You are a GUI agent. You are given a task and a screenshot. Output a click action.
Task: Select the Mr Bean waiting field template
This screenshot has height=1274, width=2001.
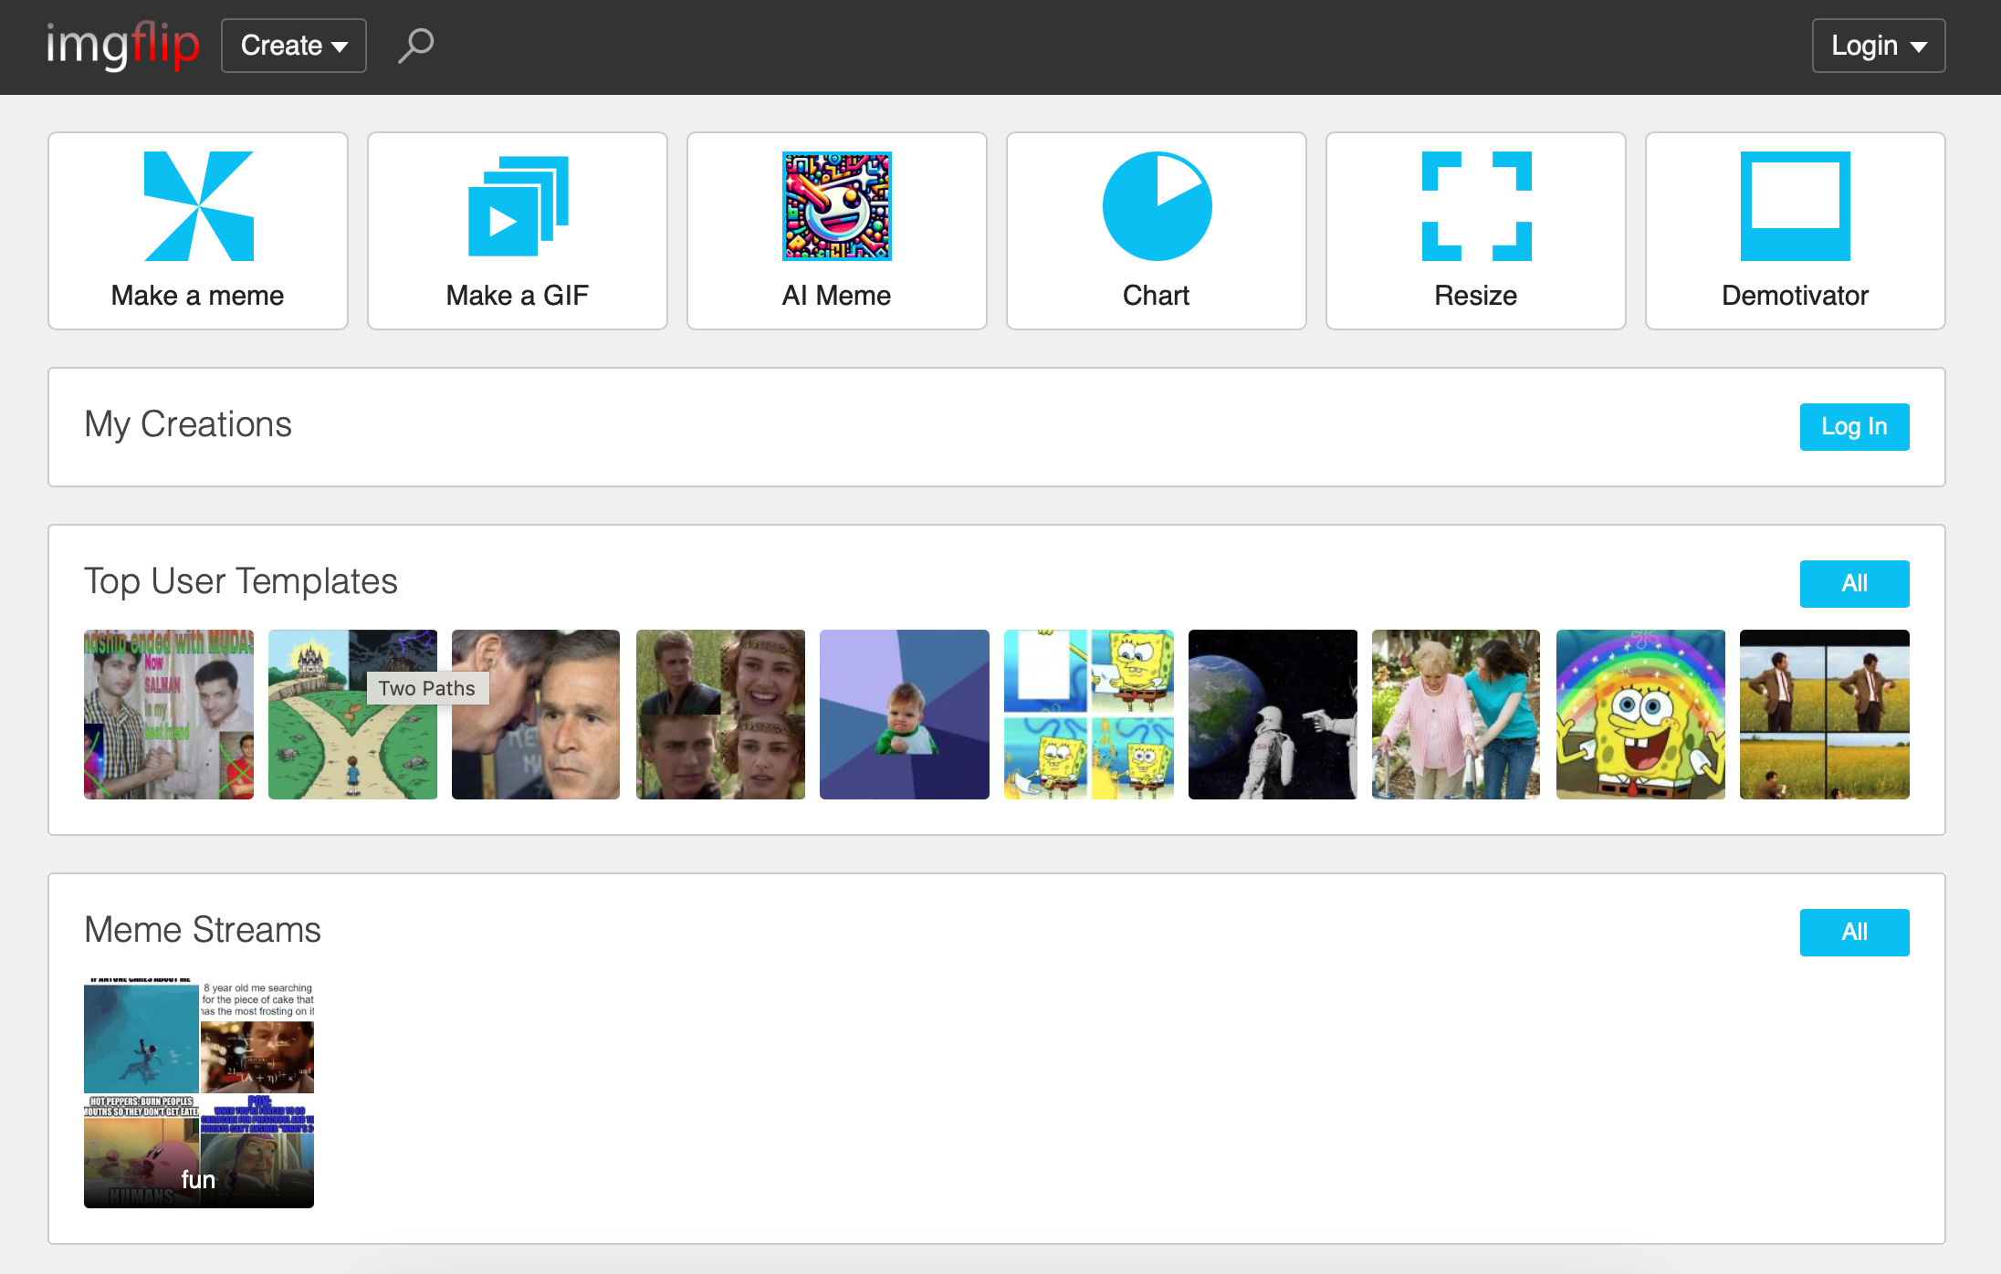click(1825, 715)
